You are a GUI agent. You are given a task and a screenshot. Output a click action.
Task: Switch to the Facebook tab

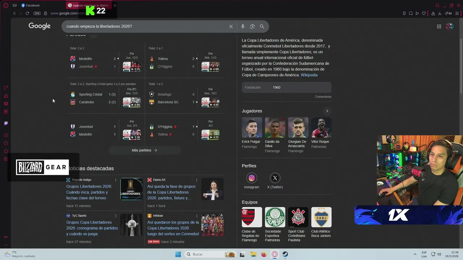[x=31, y=5]
